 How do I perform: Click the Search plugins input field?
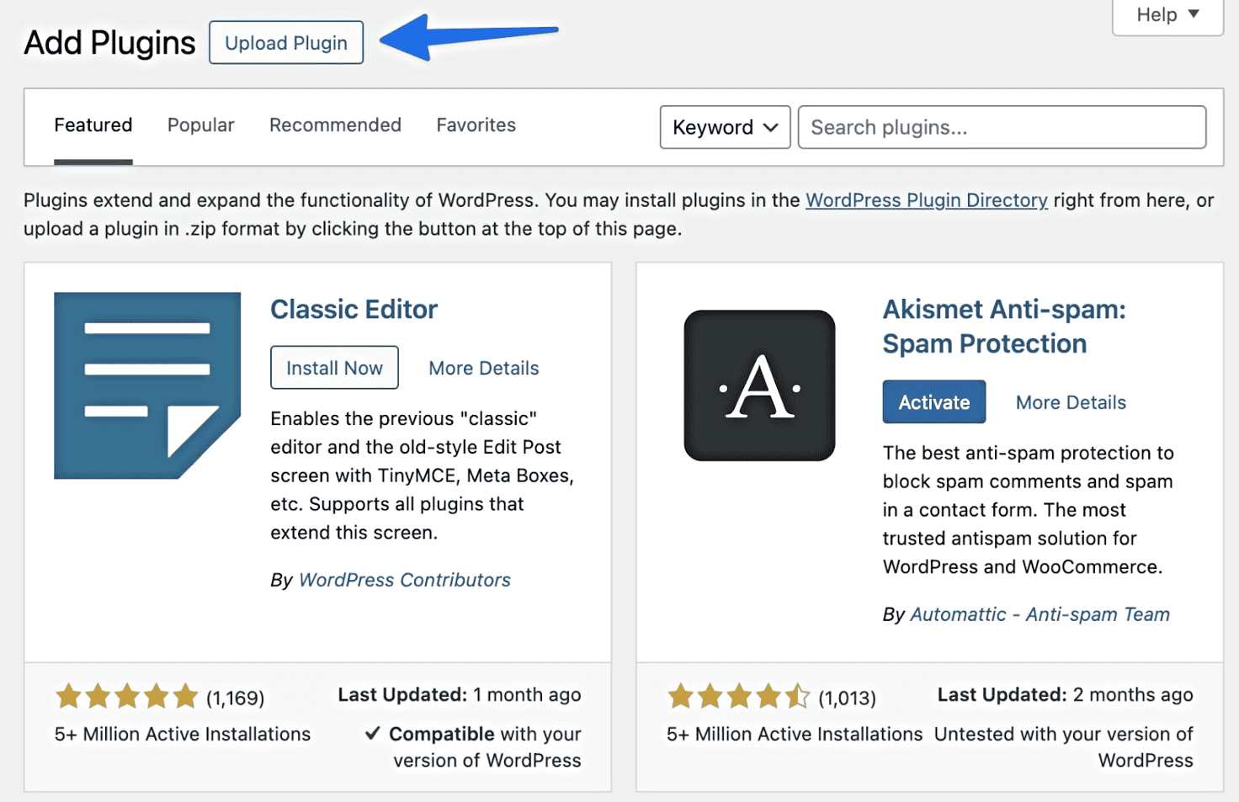point(1002,127)
